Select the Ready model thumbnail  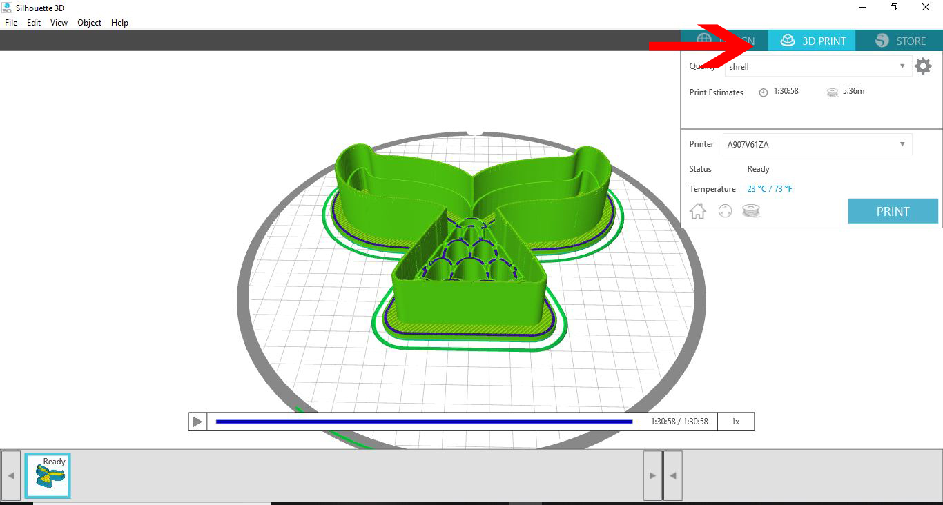pos(48,475)
